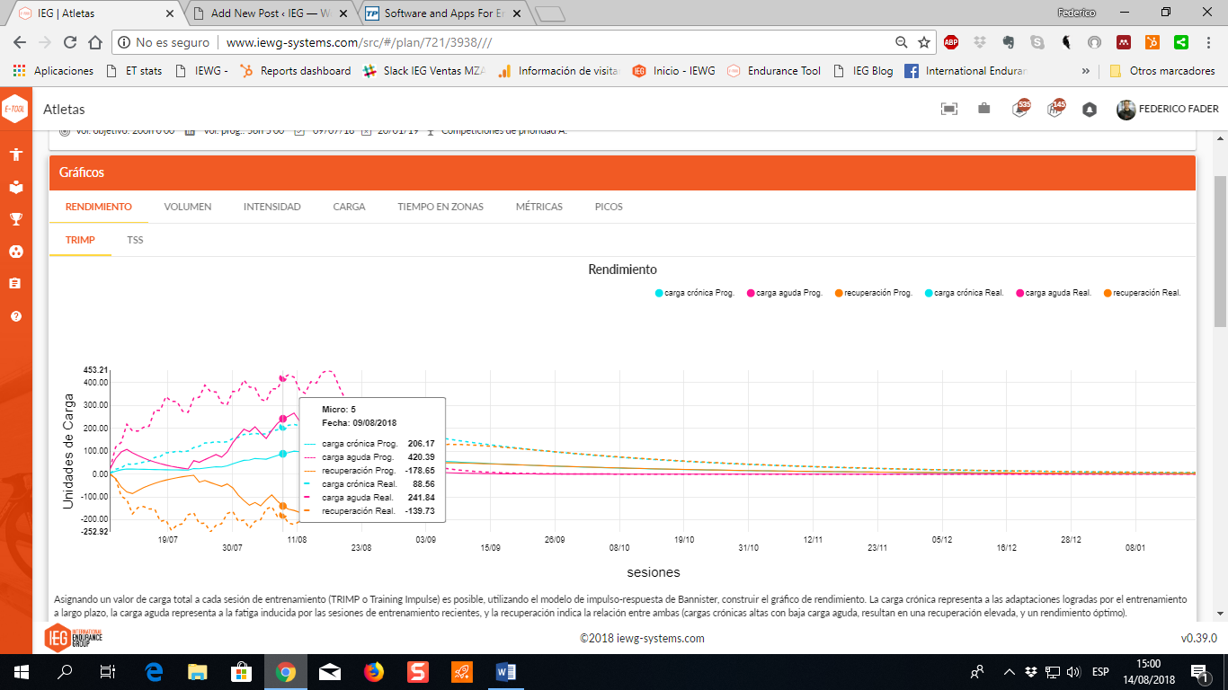Open the athletes person icon in sidebar
Screen dimensions: 1228x690
[x=15, y=155]
